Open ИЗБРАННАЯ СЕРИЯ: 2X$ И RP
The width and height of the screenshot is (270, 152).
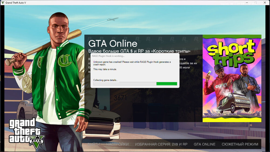click(x=161, y=144)
